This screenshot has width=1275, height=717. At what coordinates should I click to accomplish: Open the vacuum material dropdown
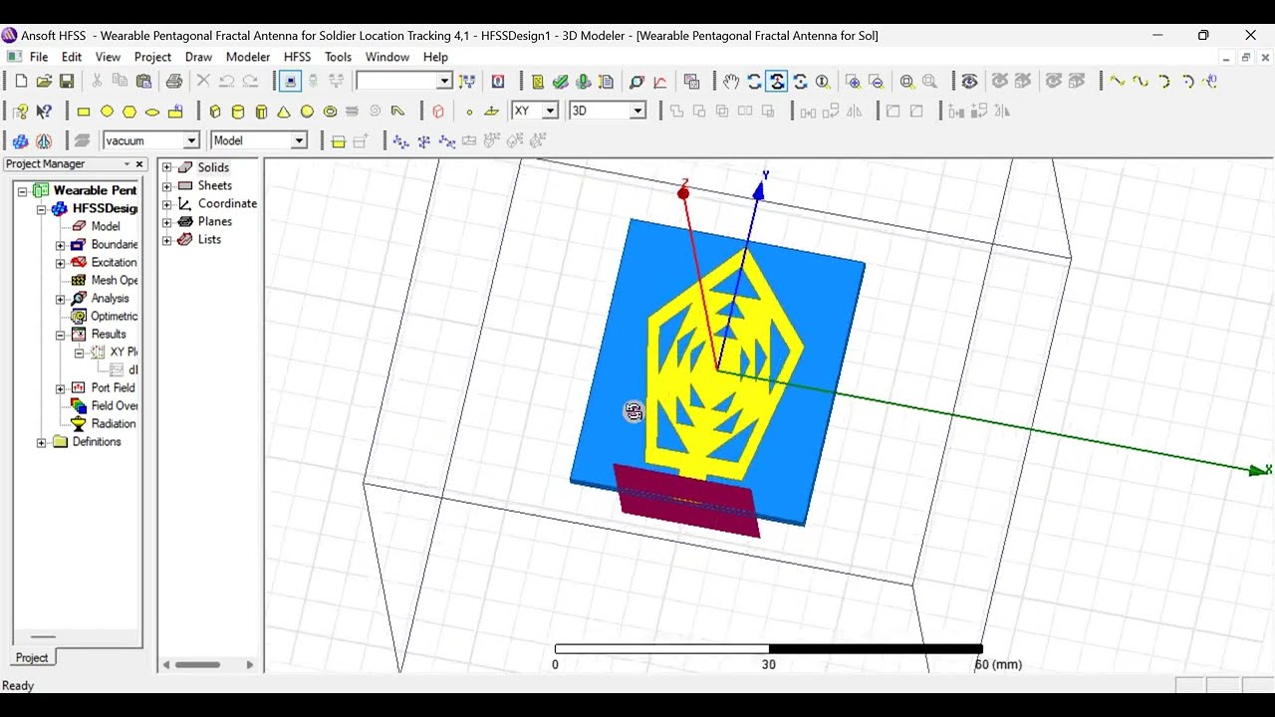coord(192,141)
